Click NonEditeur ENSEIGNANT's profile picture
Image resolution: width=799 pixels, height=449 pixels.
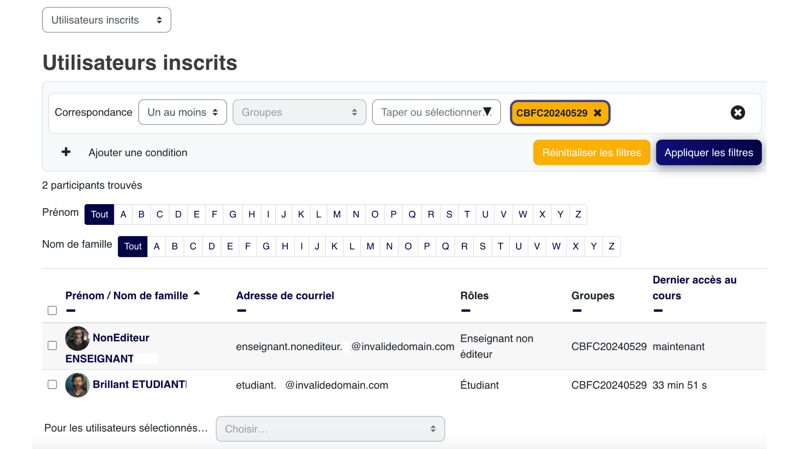tap(77, 338)
